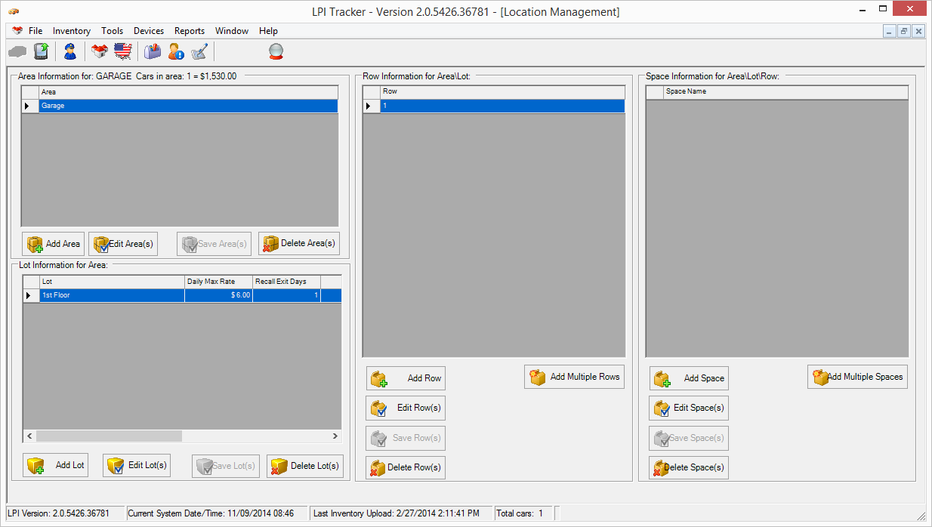Select the 1st Floor lot row

111,294
